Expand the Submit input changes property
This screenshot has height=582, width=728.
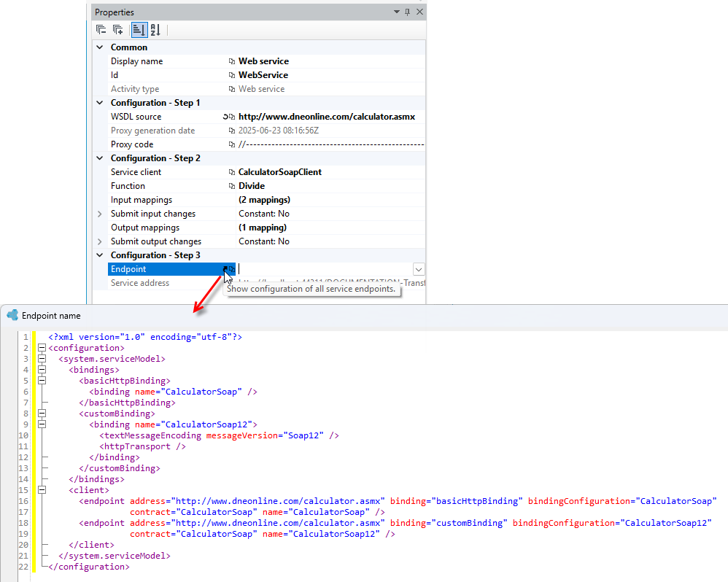click(99, 214)
